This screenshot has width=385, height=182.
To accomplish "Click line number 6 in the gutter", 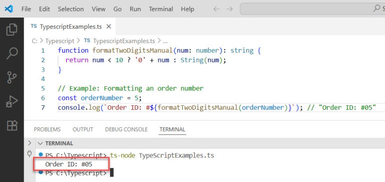I will tap(43, 98).
